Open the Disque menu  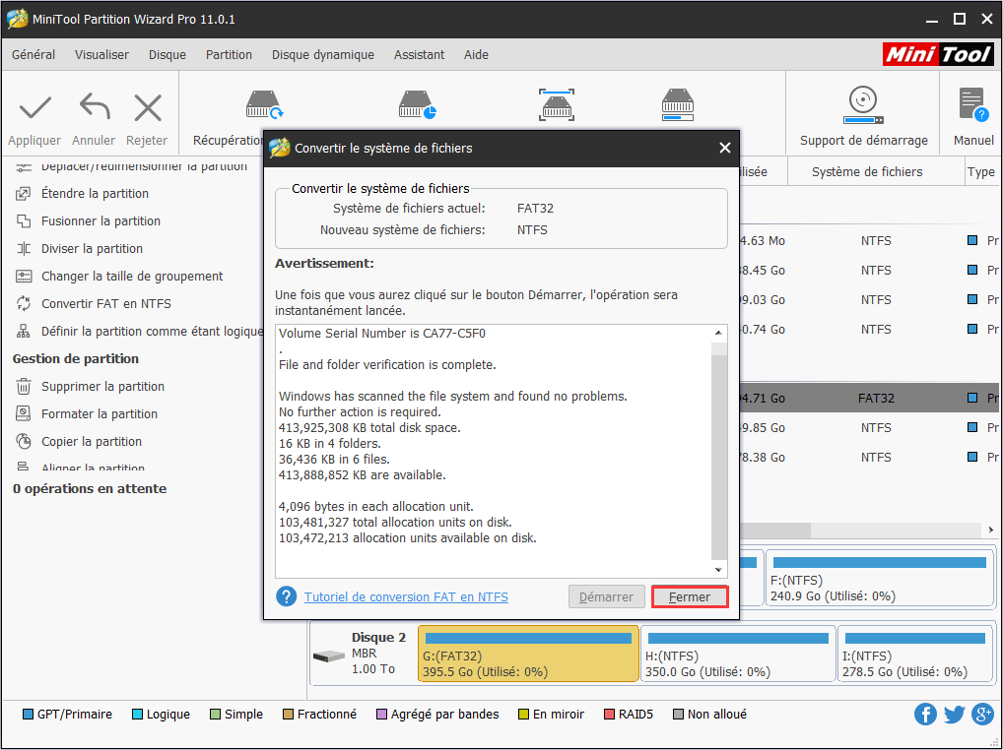167,55
